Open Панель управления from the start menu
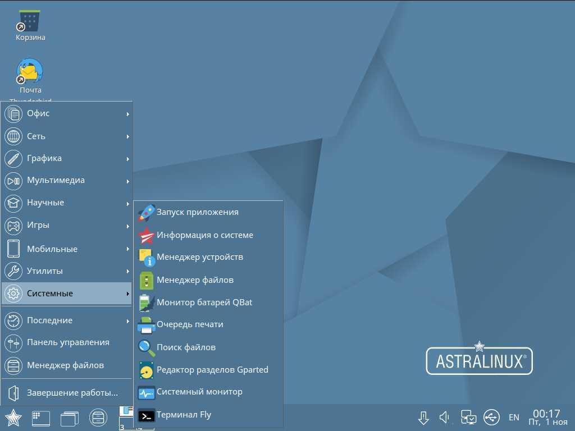This screenshot has width=575, height=431. pyautogui.click(x=67, y=342)
